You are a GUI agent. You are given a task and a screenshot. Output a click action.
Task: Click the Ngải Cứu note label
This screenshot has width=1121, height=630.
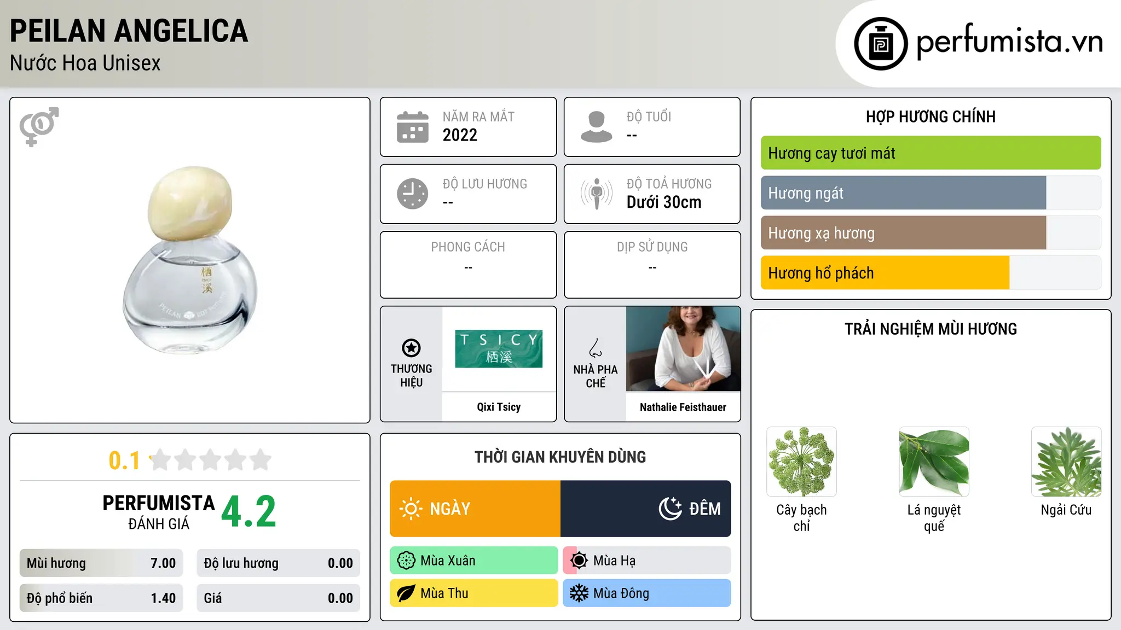point(1066,510)
